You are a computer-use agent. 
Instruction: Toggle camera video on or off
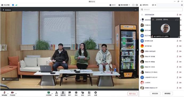tap(13, 94)
